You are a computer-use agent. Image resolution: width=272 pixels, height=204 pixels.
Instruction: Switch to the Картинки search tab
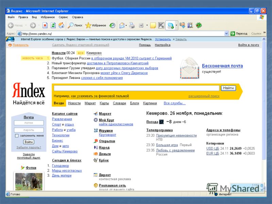coord(150,103)
